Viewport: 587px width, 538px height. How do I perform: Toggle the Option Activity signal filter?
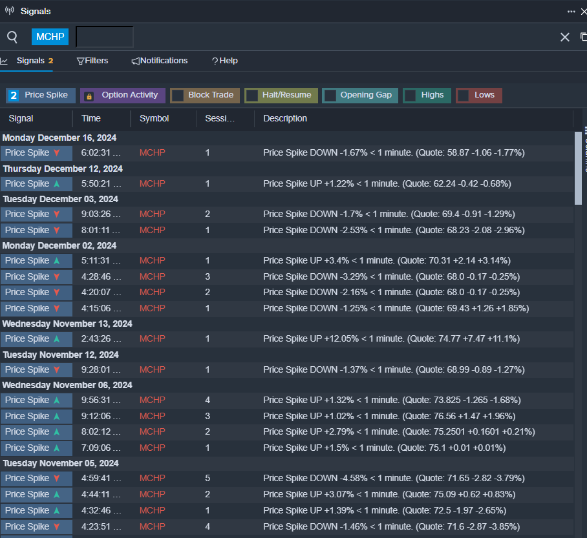click(x=123, y=95)
